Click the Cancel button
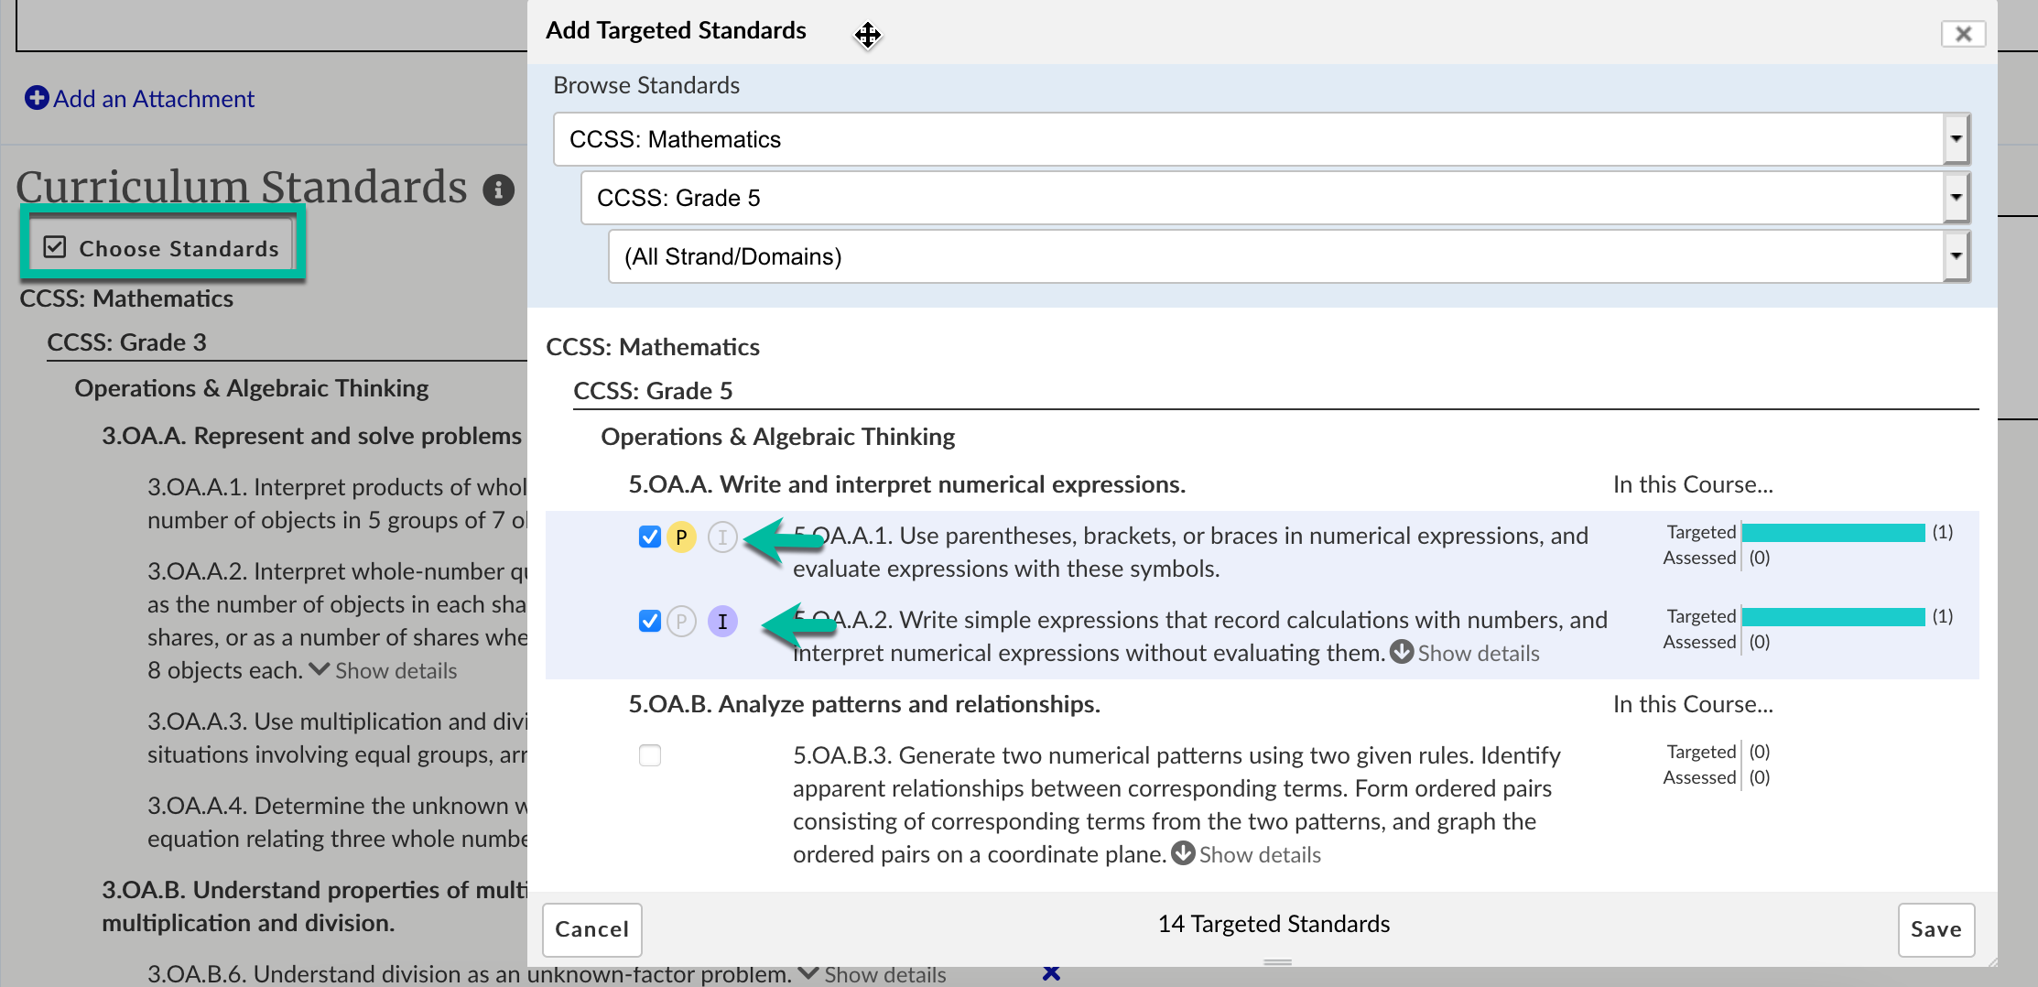The height and width of the screenshot is (987, 2038). [591, 929]
